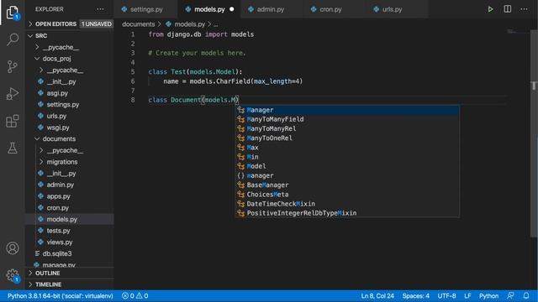
Task: Click the documents breadcrumb
Action: [x=138, y=24]
